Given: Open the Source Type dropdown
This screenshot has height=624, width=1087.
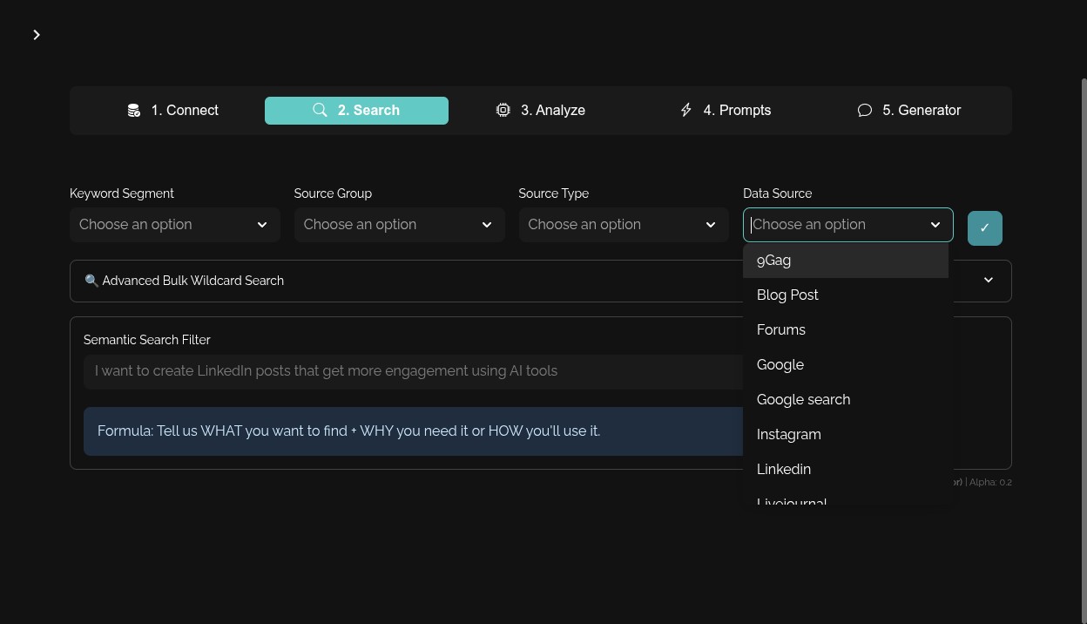Looking at the screenshot, I should (624, 225).
